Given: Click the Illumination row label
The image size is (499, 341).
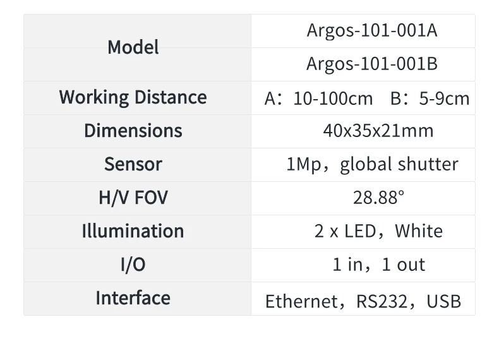Looking at the screenshot, I should [133, 231].
